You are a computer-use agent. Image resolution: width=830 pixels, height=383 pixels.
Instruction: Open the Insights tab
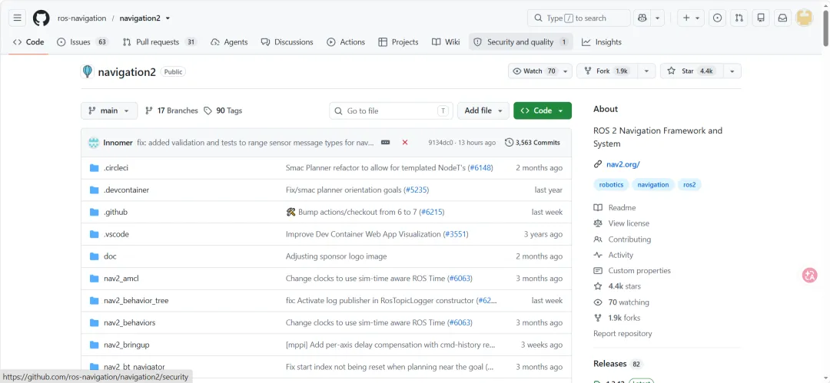601,41
